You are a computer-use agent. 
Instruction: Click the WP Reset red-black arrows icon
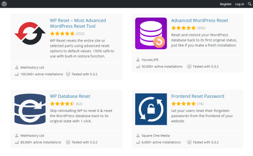click(30, 34)
